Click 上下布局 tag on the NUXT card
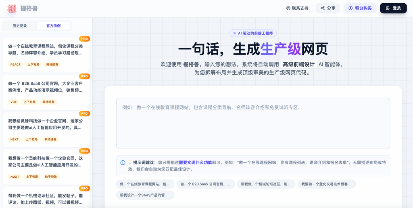The image size is (413, 208). point(32,177)
